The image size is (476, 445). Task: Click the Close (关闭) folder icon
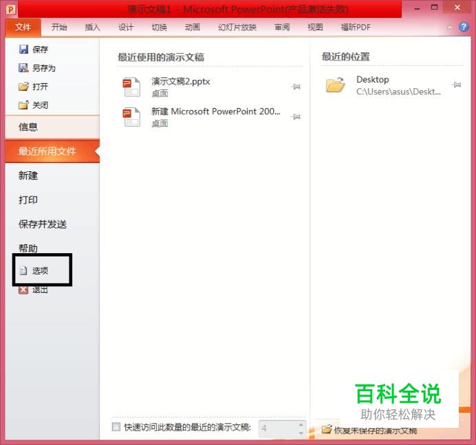click(23, 105)
